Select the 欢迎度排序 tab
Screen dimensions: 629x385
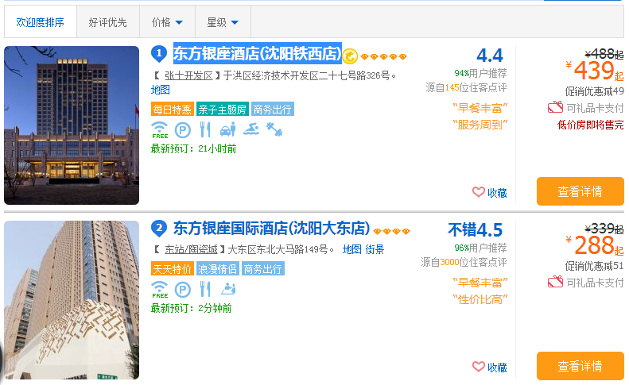[40, 22]
